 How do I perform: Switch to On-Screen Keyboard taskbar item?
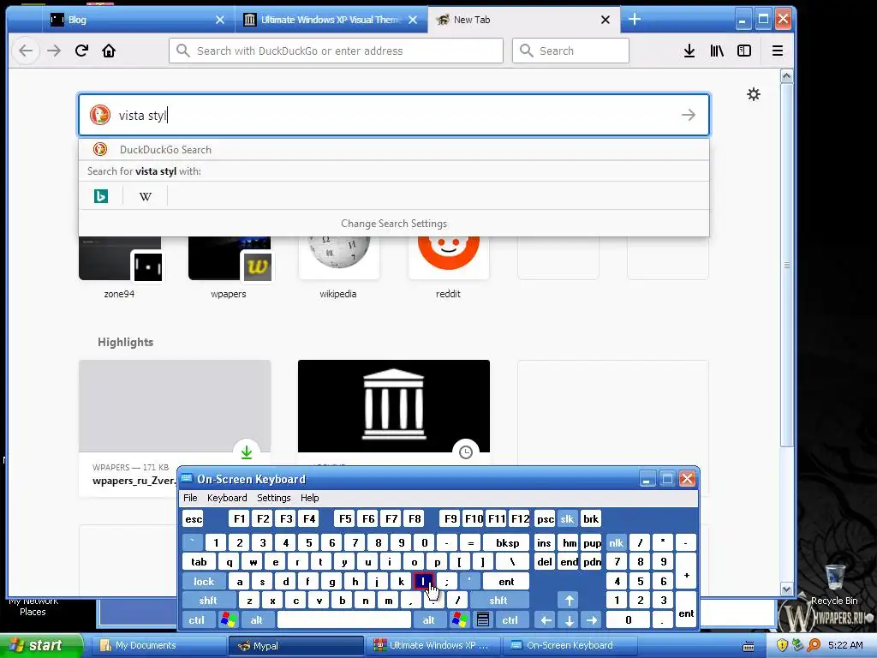570,645
